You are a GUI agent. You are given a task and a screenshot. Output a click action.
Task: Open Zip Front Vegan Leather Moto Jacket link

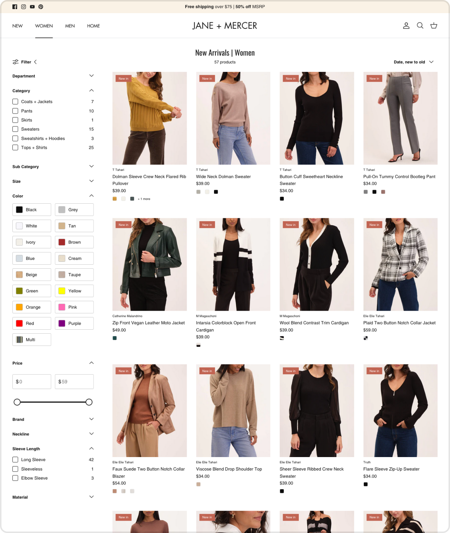(x=149, y=323)
